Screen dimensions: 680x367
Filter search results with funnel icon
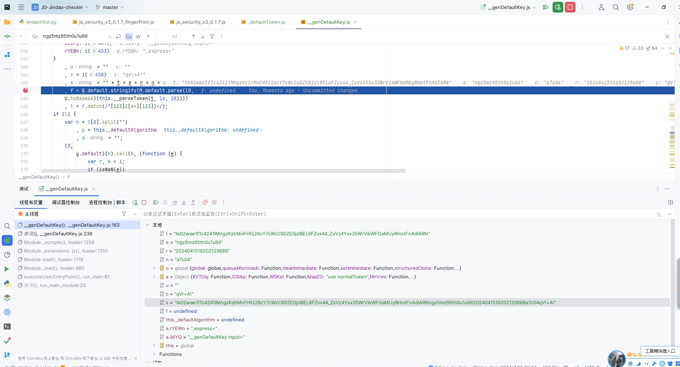pyautogui.click(x=212, y=37)
